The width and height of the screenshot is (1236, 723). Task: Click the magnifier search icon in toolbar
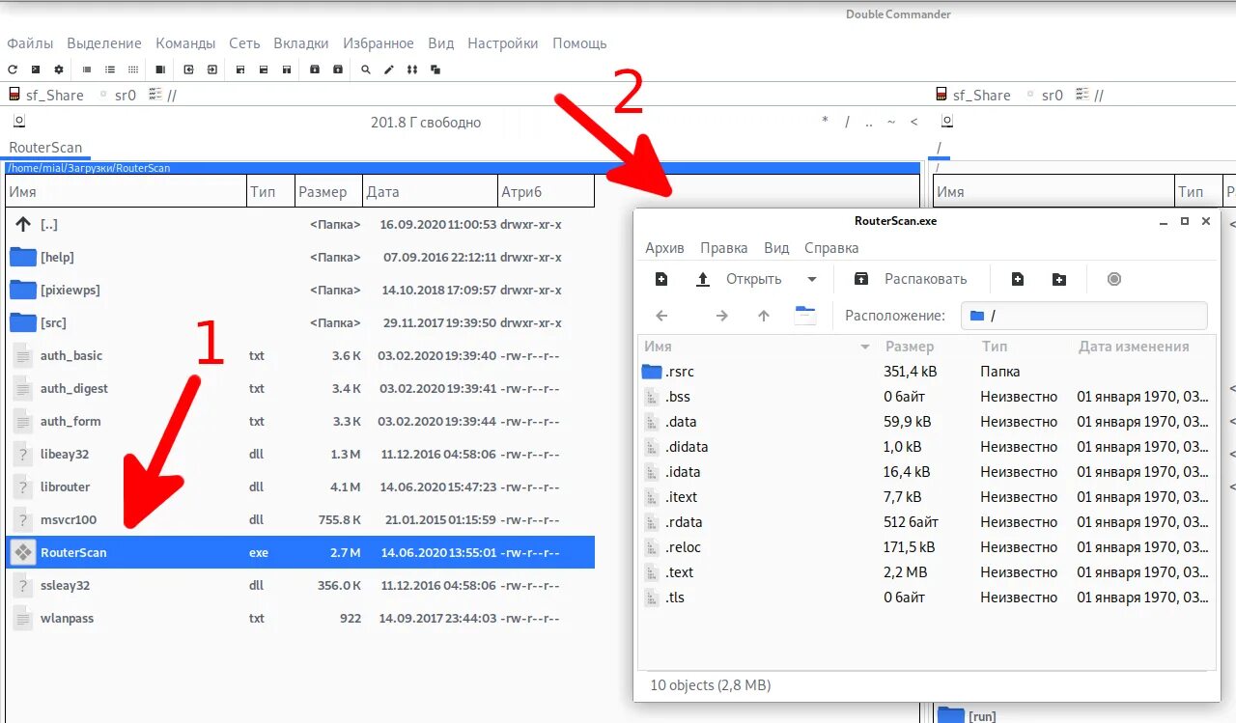[x=365, y=70]
